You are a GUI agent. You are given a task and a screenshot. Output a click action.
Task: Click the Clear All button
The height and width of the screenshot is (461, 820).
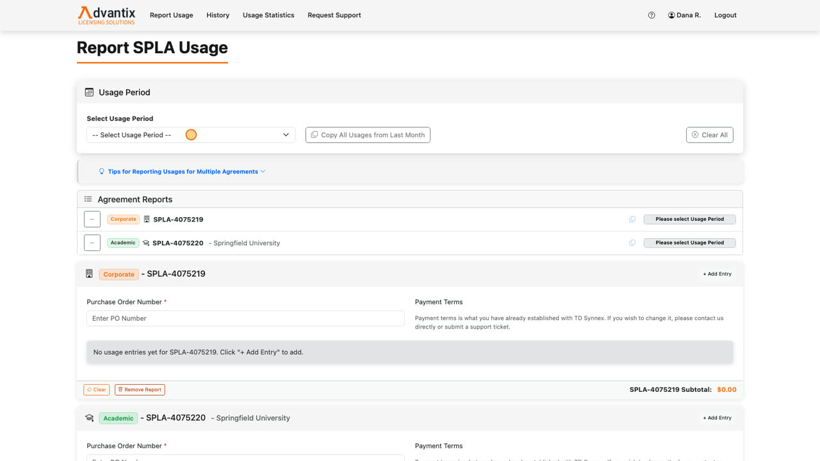[x=709, y=135]
